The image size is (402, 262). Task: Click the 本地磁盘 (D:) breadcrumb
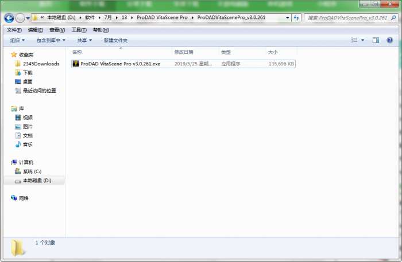61,17
